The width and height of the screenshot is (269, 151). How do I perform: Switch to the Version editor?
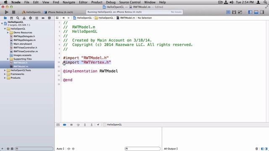pyautogui.click(x=240, y=12)
